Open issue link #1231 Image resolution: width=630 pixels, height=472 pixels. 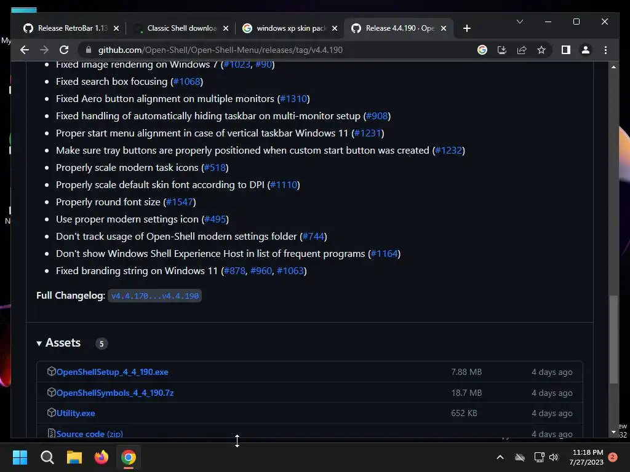pyautogui.click(x=368, y=133)
